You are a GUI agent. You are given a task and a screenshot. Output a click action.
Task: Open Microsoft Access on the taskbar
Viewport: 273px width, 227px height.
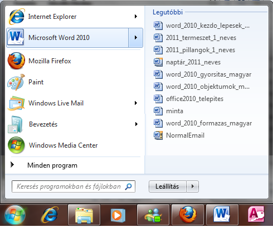coord(256,215)
